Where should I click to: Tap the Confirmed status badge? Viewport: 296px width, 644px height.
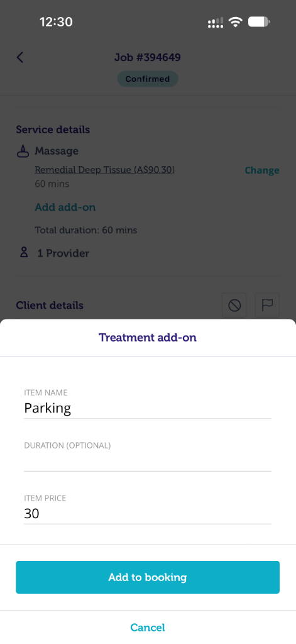click(x=148, y=79)
